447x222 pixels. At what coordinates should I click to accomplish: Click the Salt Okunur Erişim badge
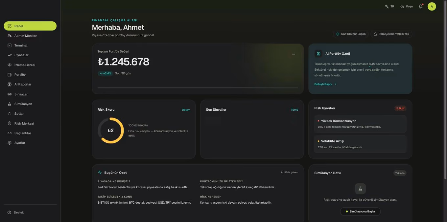(351, 34)
